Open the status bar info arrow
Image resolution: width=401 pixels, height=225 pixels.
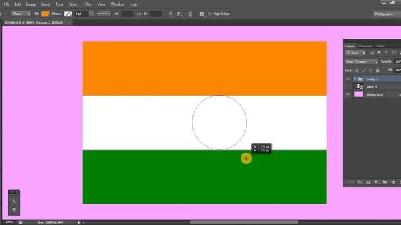tap(79, 222)
